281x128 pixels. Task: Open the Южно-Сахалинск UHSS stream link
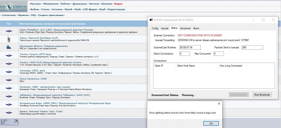(33, 79)
